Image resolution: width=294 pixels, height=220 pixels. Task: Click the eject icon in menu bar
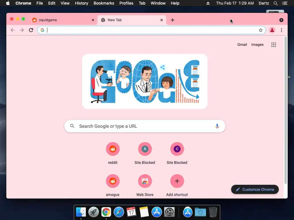coord(208,3)
